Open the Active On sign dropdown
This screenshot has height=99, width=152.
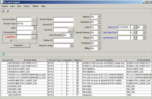pyautogui.click(x=134, y=27)
